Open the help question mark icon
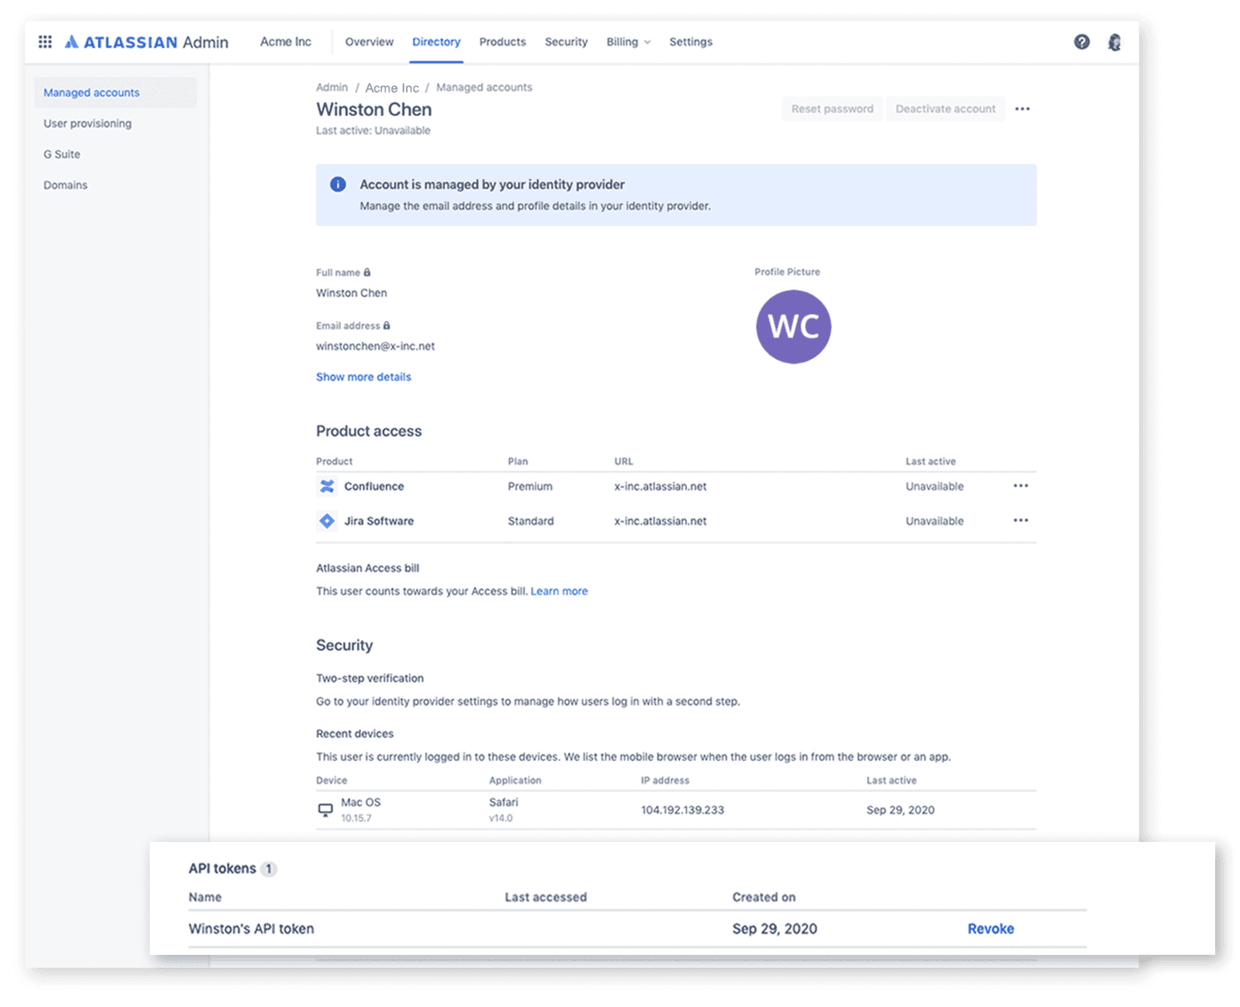Viewport: 1240px width, 1007px height. point(1081,42)
